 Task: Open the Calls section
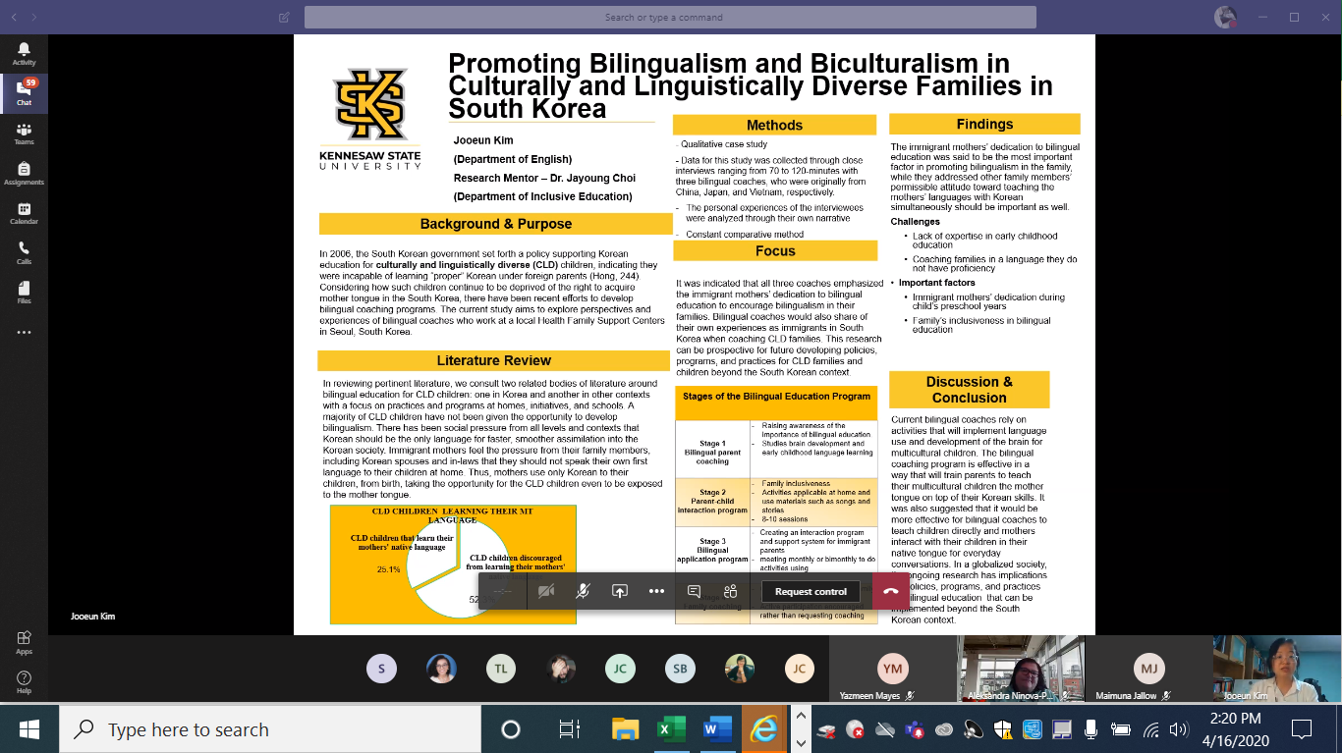click(x=24, y=253)
